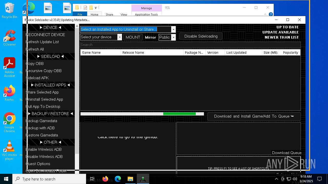
Task: Open View tab in Explorer window
Action: click(x=124, y=15)
